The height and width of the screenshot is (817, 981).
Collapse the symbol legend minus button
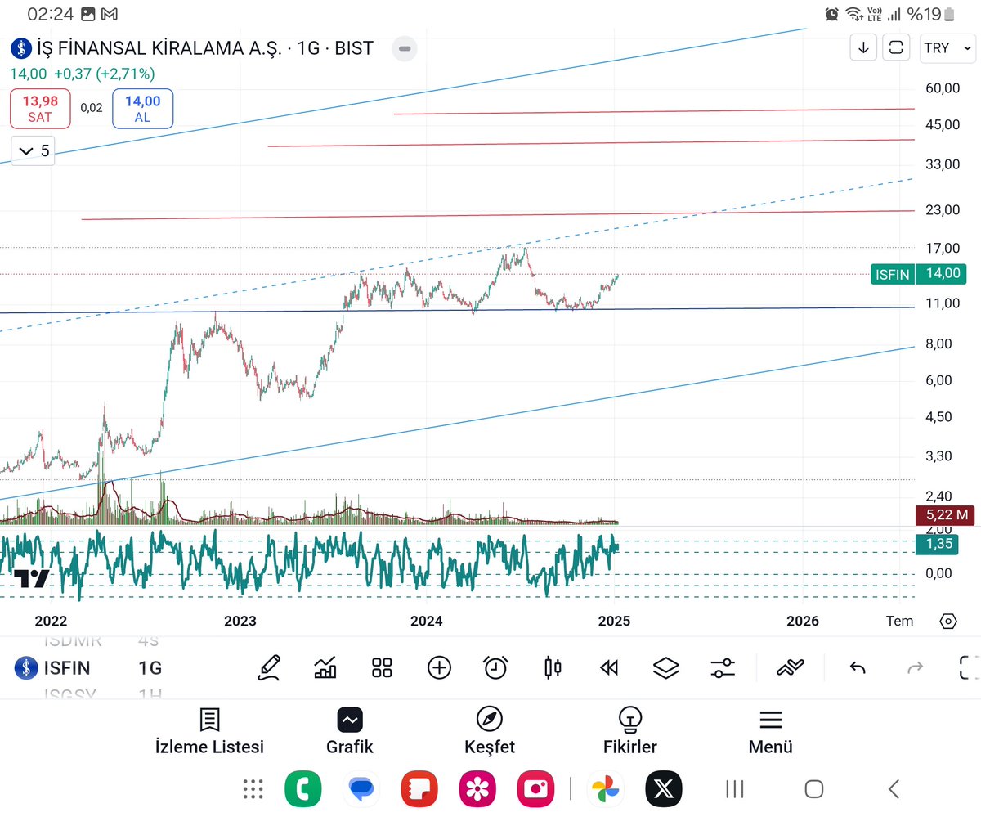click(403, 48)
